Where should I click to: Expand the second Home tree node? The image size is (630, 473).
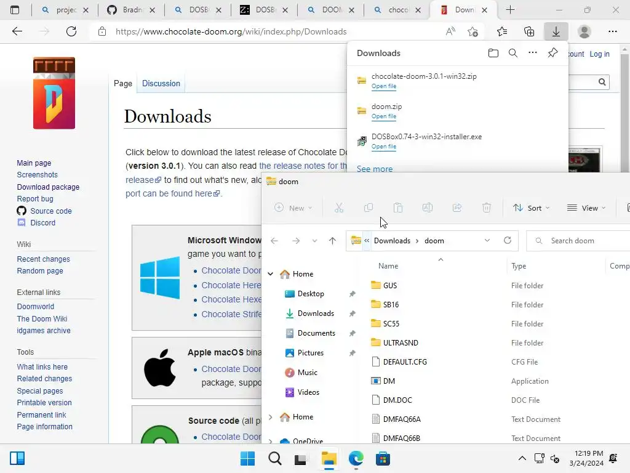[x=271, y=417]
